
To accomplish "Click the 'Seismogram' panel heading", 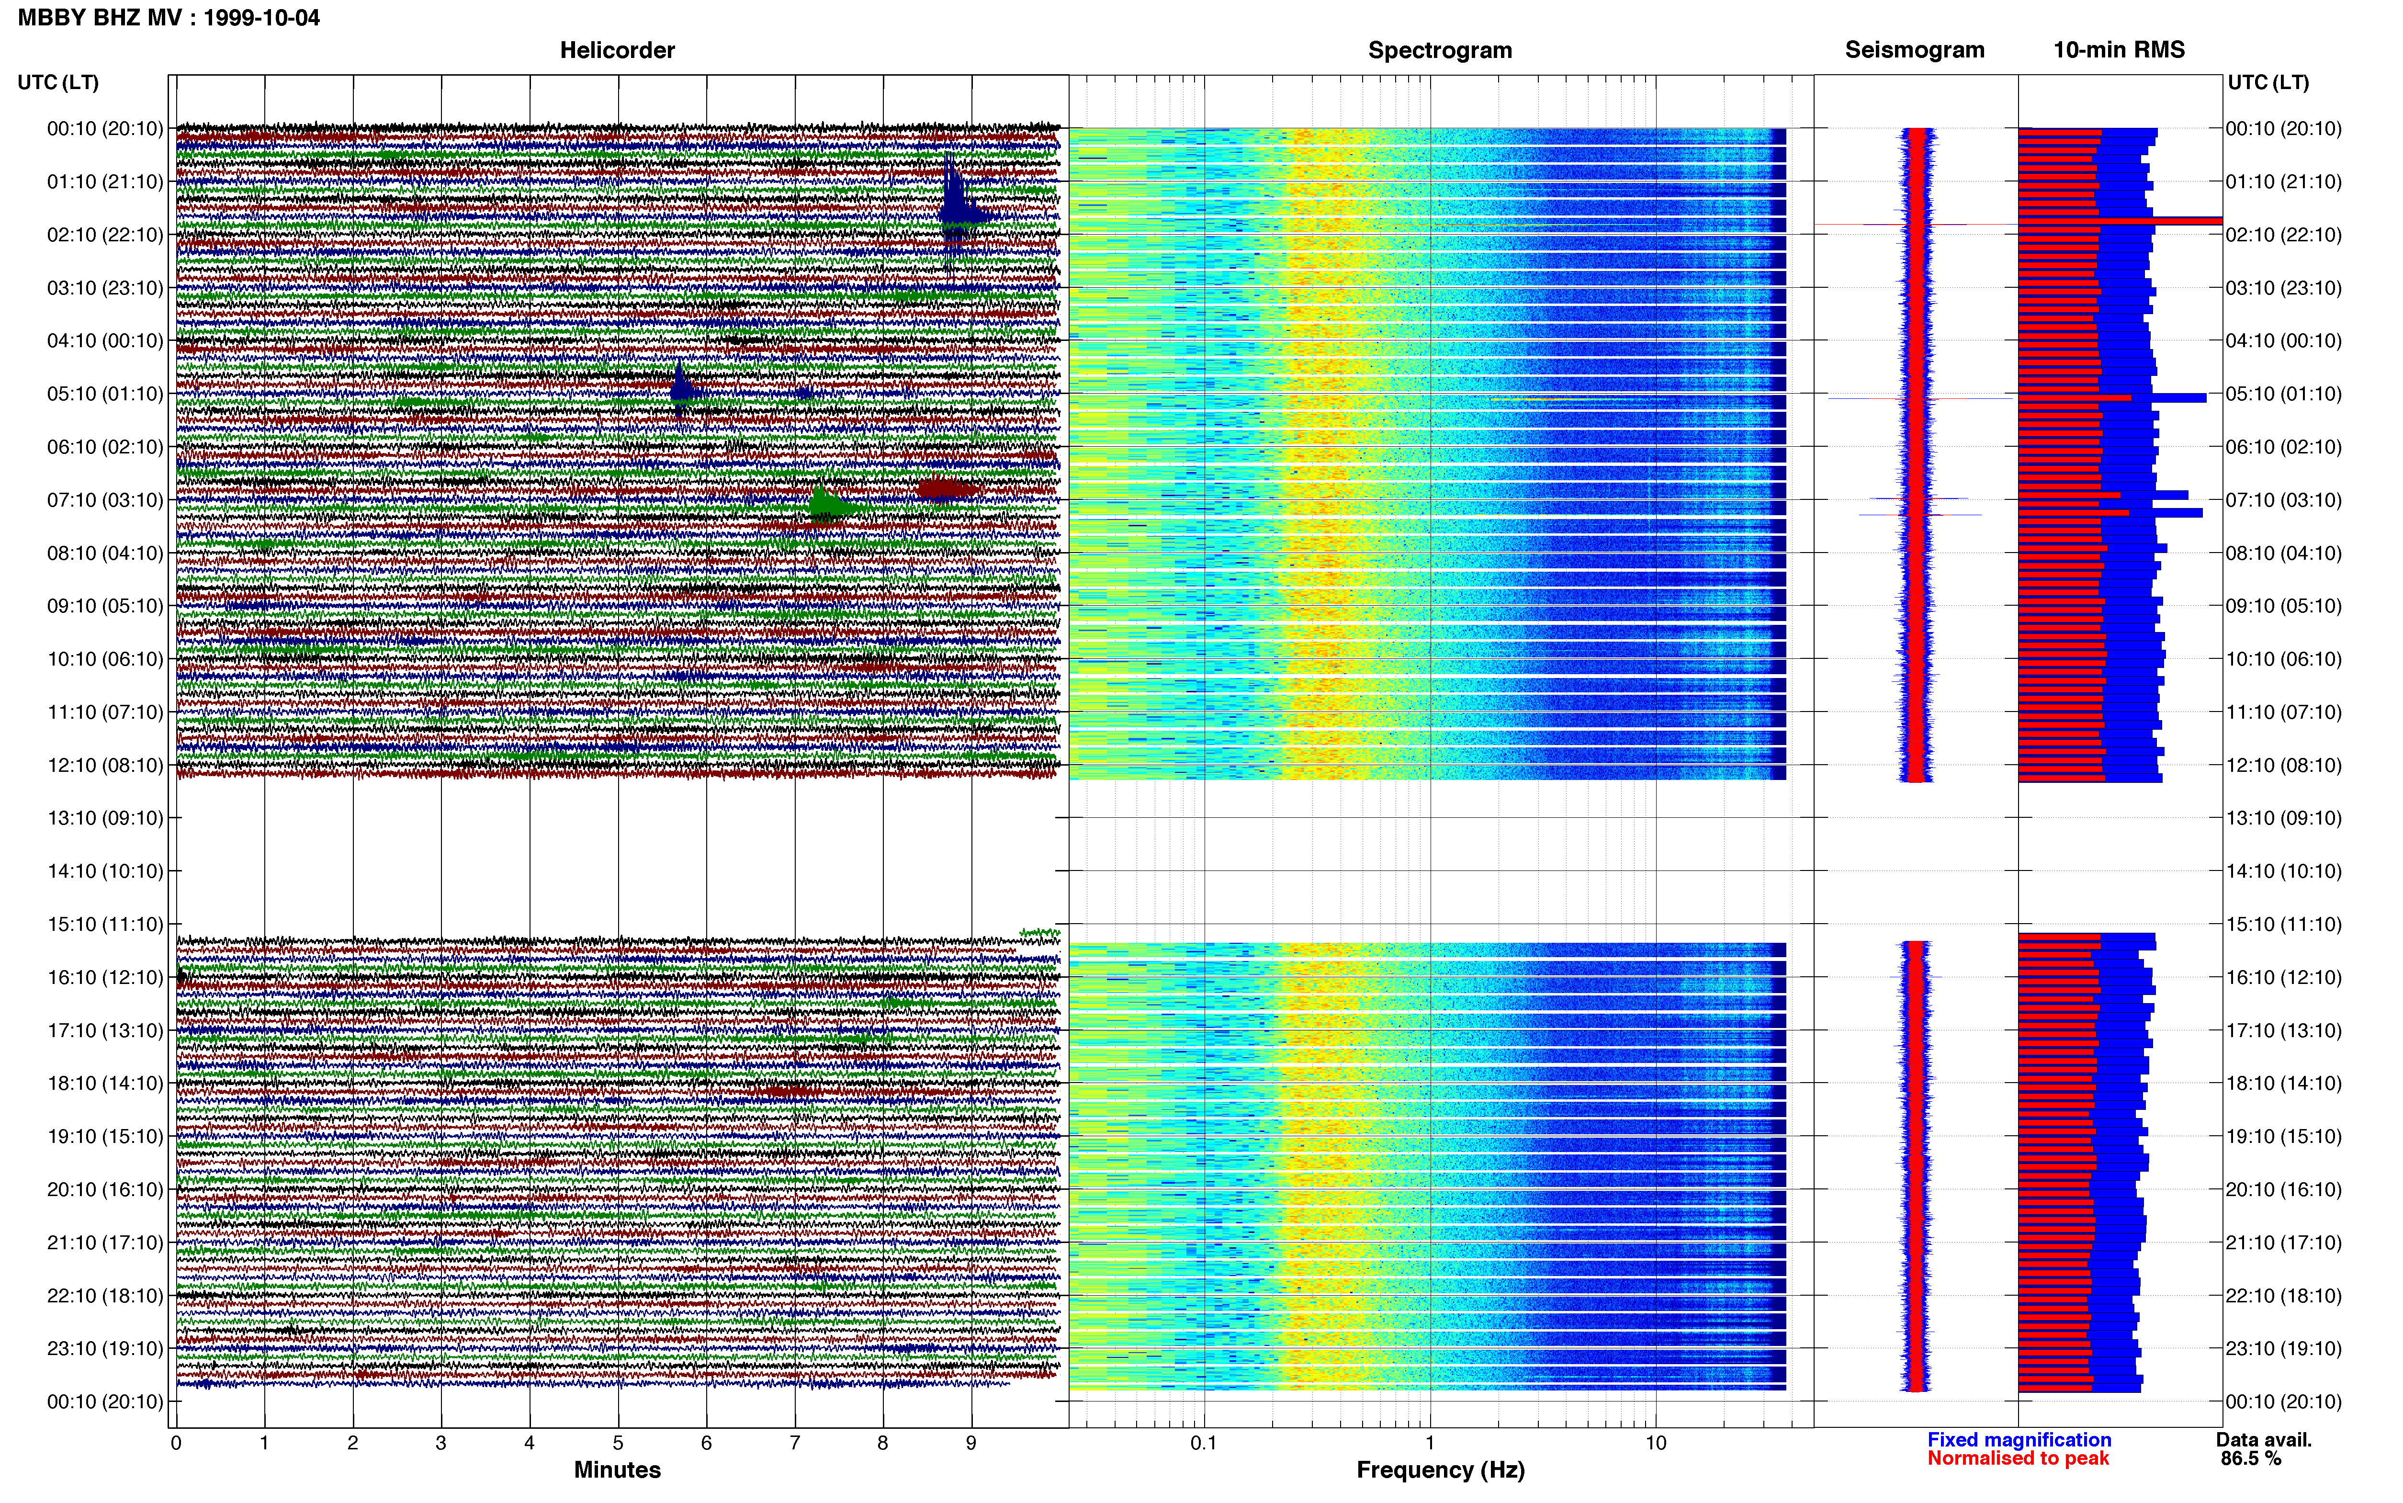I will [1914, 50].
